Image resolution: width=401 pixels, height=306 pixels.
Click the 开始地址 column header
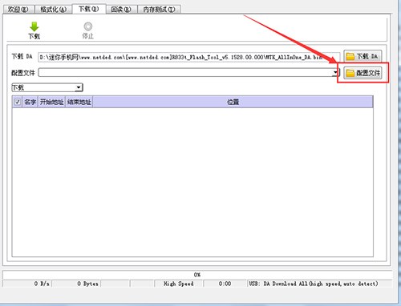pyautogui.click(x=52, y=102)
